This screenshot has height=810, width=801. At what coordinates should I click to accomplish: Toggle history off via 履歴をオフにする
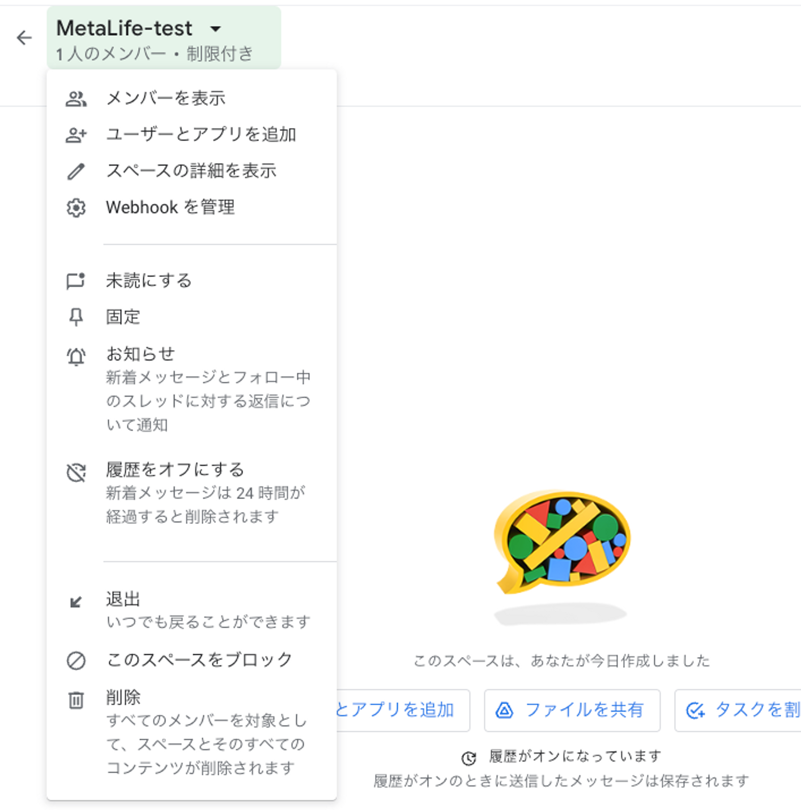[191, 493]
